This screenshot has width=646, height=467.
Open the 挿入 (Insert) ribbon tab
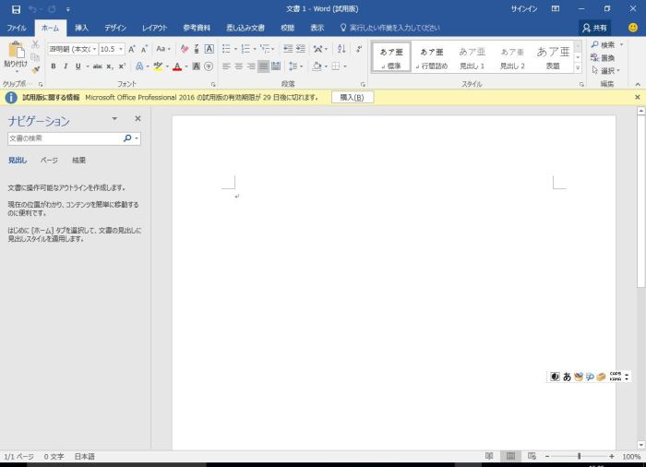click(x=81, y=28)
